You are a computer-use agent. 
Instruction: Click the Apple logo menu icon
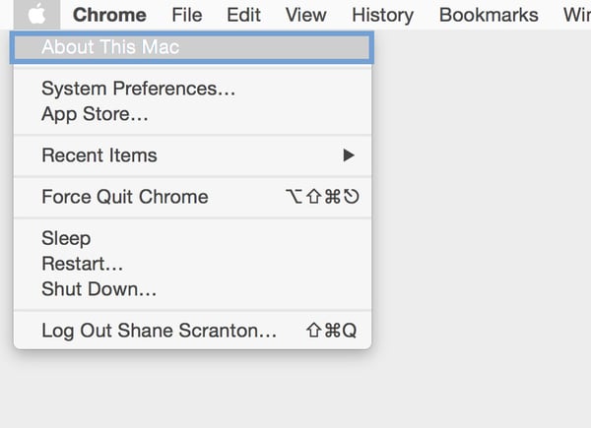tap(37, 15)
